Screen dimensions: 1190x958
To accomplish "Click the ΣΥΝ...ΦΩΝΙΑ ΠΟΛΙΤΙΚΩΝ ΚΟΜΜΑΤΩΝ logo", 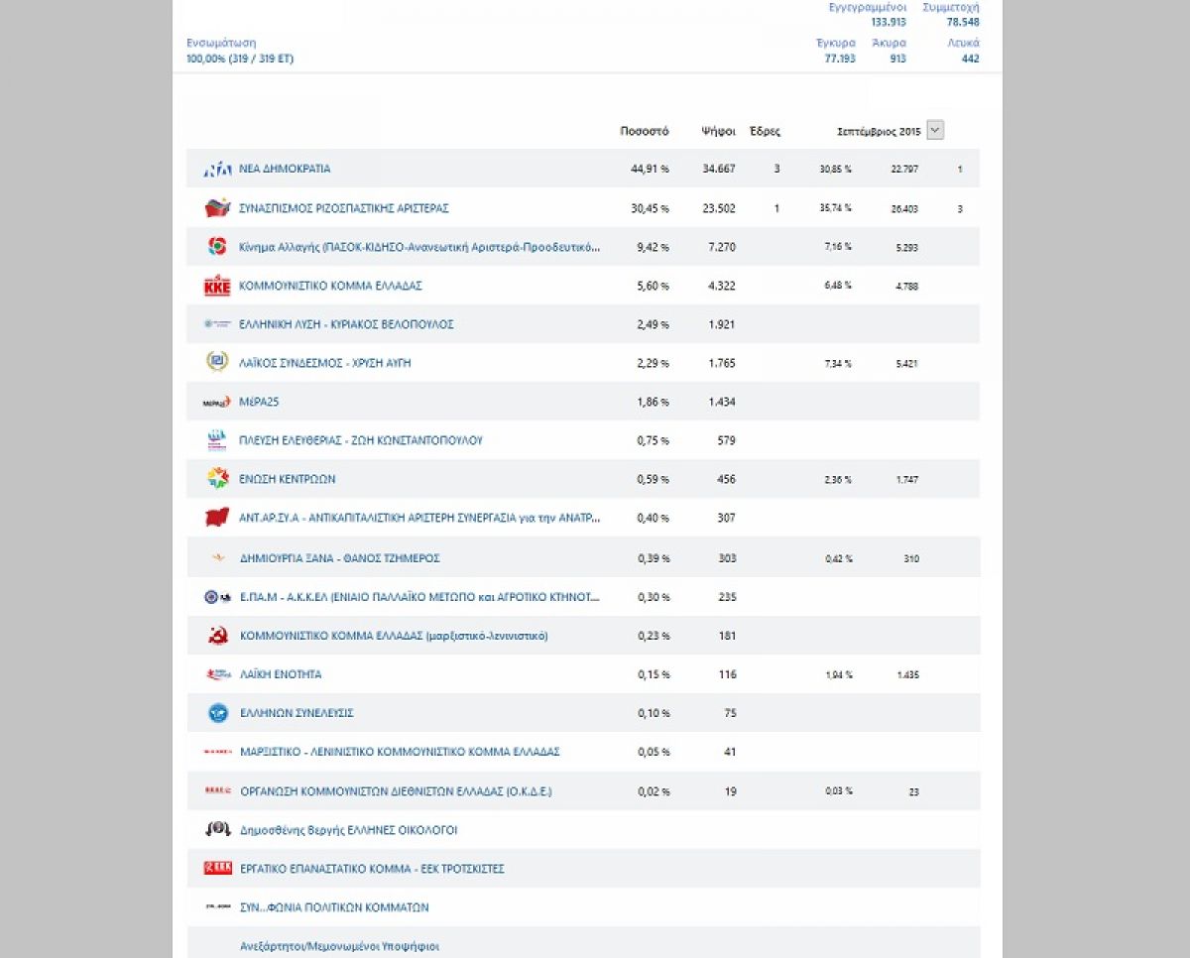I will [x=217, y=906].
